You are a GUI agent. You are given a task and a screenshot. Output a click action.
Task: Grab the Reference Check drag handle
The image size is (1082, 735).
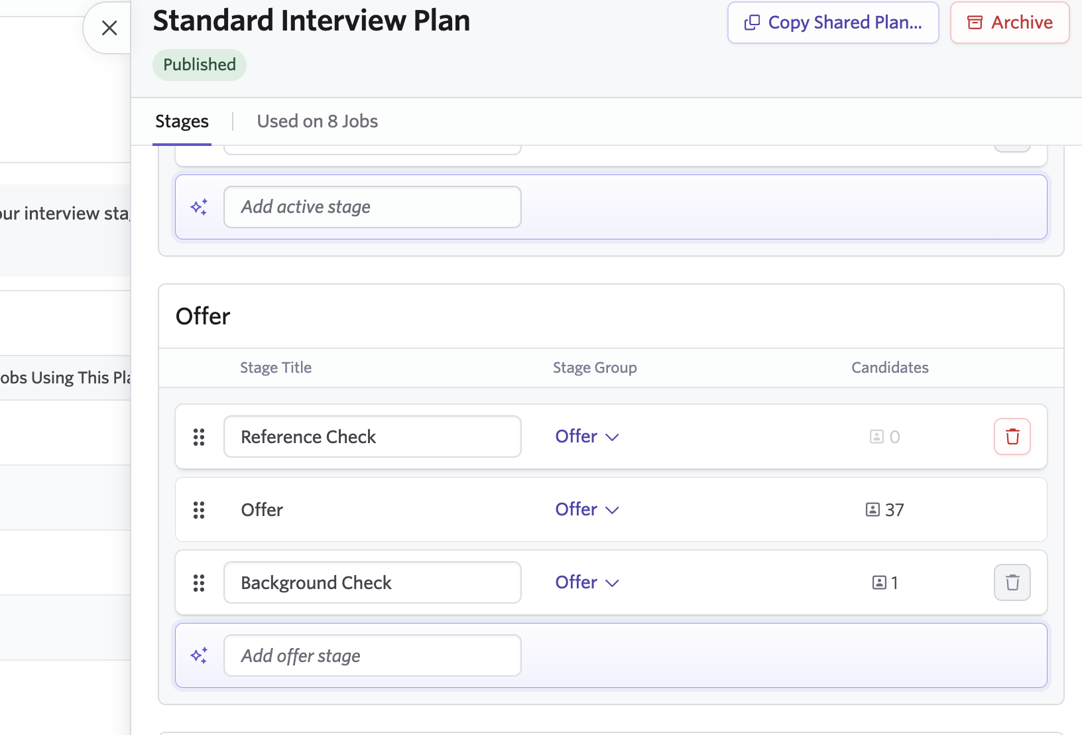click(199, 436)
